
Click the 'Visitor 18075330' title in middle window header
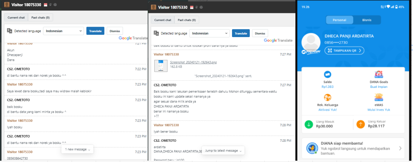tap(173, 7)
